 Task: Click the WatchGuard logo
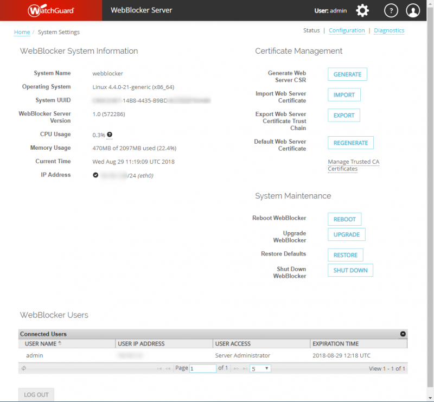[x=50, y=10]
